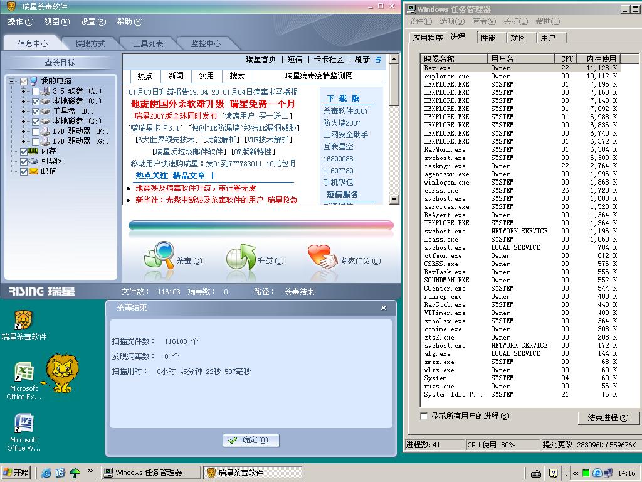
Task: Collapse the 我的电脑 tree node
Action: 11,81
